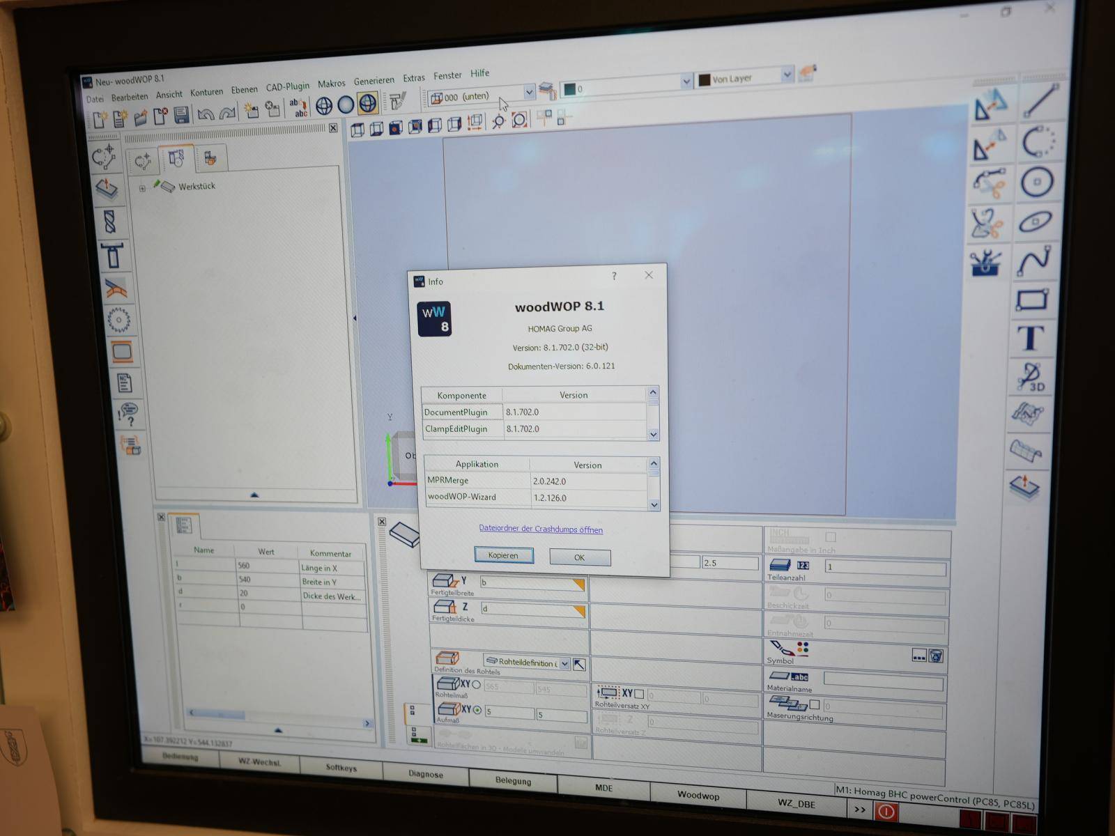
Task: Collapse the variable table with bottom triangle
Action: pos(278,730)
